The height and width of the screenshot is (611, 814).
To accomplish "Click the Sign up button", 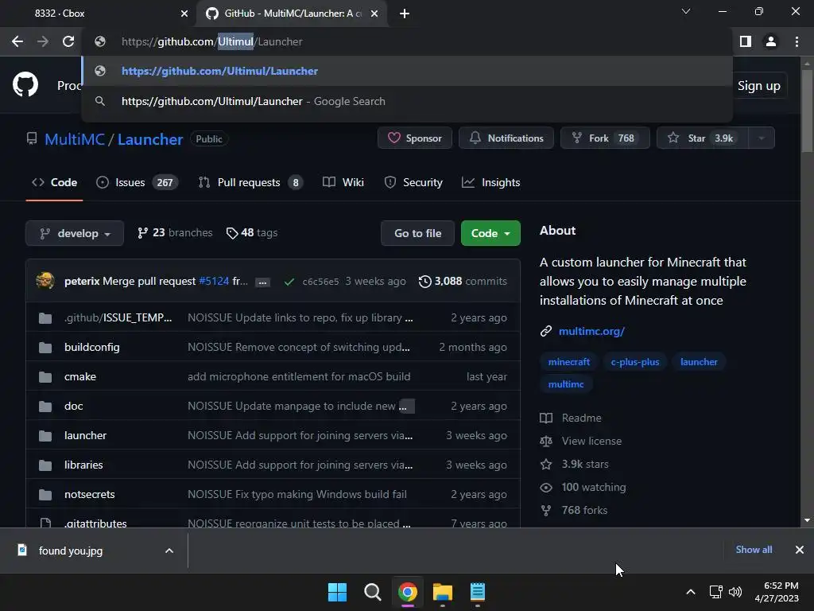I will (759, 86).
